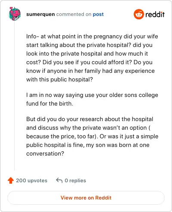Image resolution: width=172 pixels, height=212 pixels.
Task: Collapse the thread using the vertical comment line
Action: point(14,96)
